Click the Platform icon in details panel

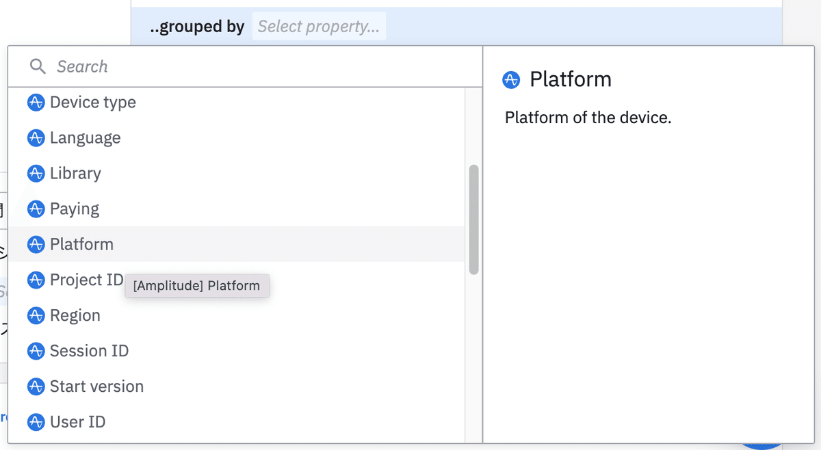(x=511, y=80)
